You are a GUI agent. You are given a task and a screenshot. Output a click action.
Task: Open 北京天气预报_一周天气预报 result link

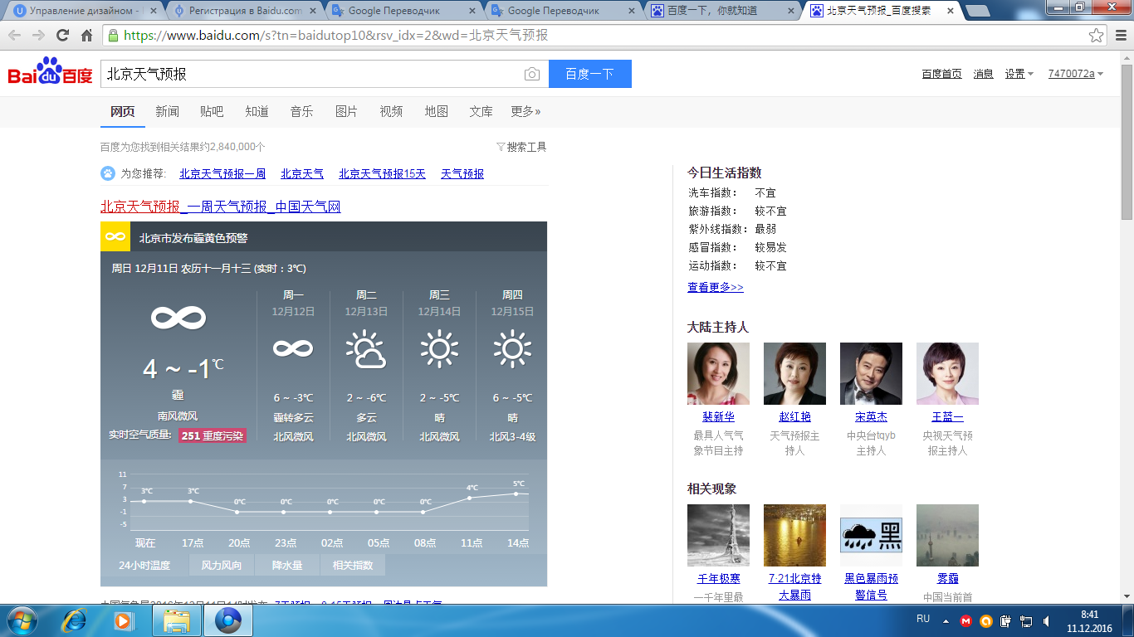[221, 207]
